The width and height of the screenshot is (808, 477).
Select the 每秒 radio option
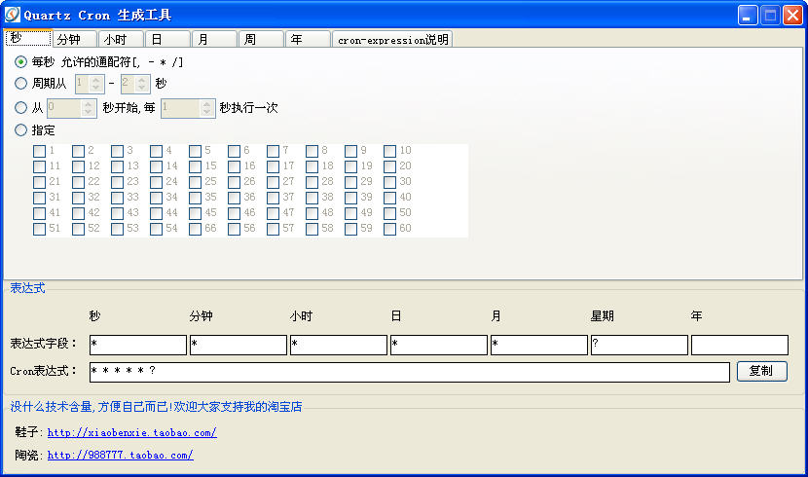[x=21, y=61]
